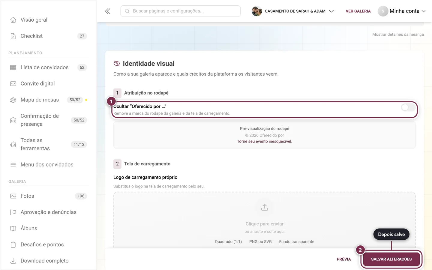Click the Mapa de mesas people icon
The width and height of the screenshot is (432, 270).
[13, 100]
